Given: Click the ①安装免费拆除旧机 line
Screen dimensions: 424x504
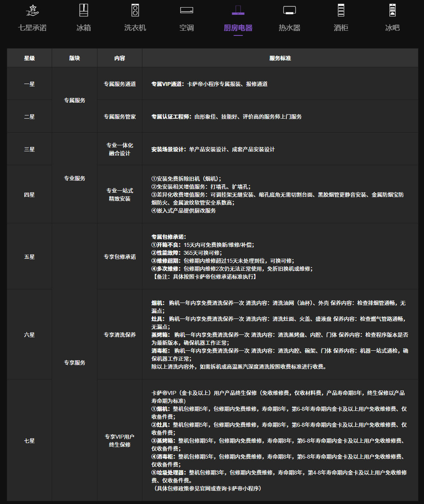Looking at the screenshot, I should (x=186, y=179).
